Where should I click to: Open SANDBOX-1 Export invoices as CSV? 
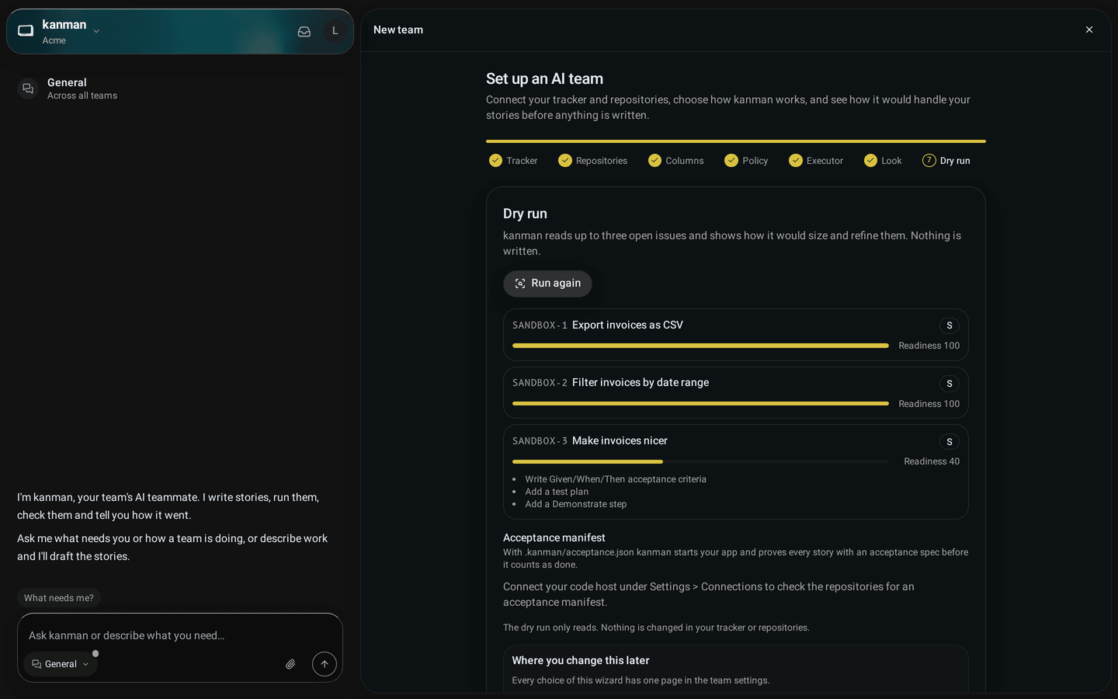click(736, 335)
